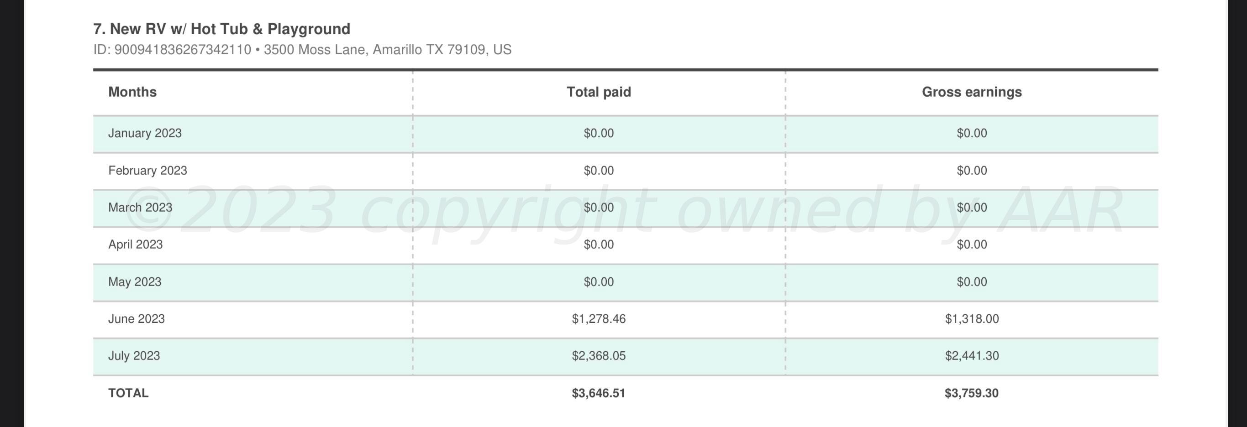Click the total paid sum $3,646.51
The height and width of the screenshot is (427, 1247).
pyautogui.click(x=598, y=393)
